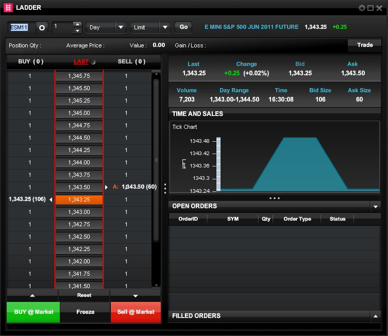Click the Trade button
The height and width of the screenshot is (336, 388).
tap(364, 45)
